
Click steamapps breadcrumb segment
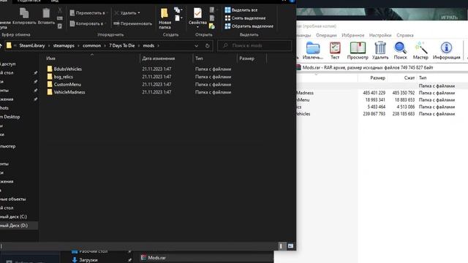64,45
